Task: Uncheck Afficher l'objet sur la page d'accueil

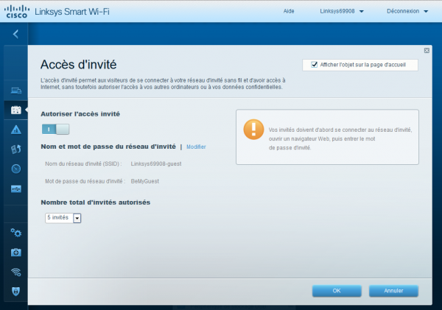Action: [315, 65]
